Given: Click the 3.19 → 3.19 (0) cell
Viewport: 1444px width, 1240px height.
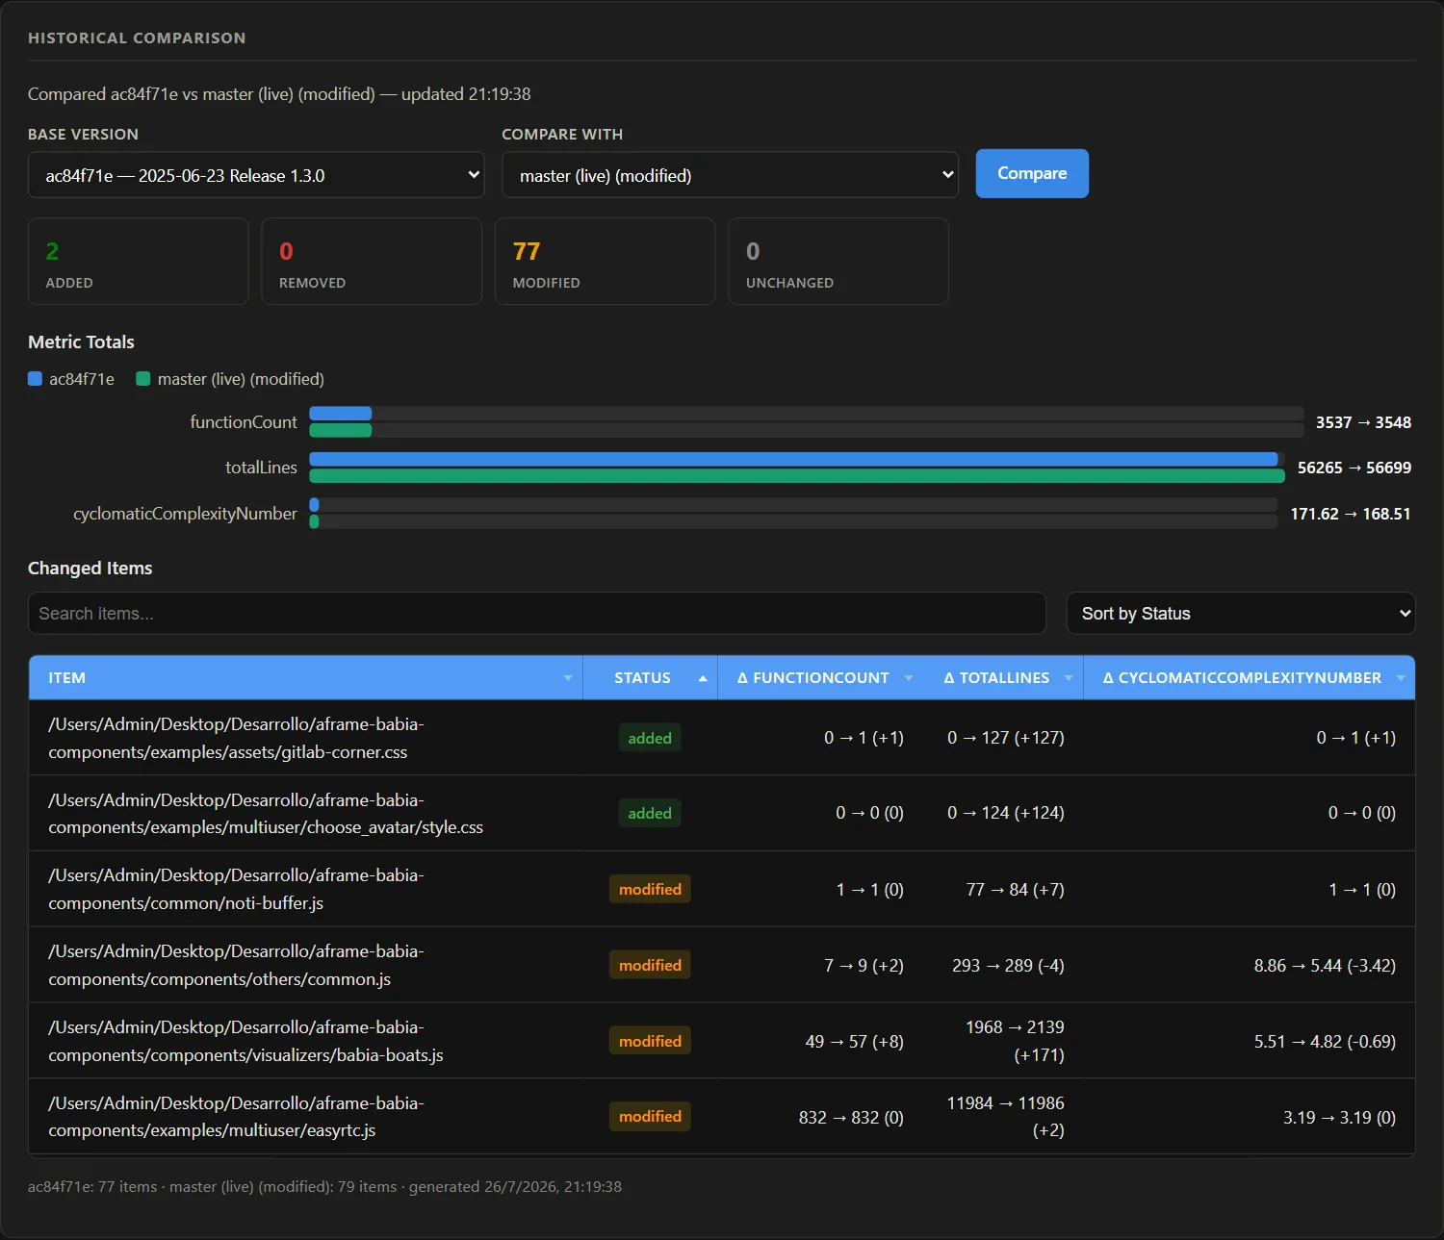Looking at the screenshot, I should click(x=1339, y=1118).
